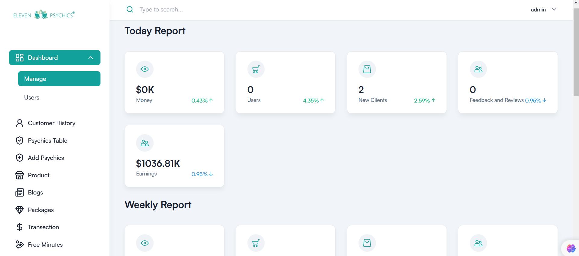The width and height of the screenshot is (579, 256).
Task: Open the Psychics Table page
Action: (48, 141)
